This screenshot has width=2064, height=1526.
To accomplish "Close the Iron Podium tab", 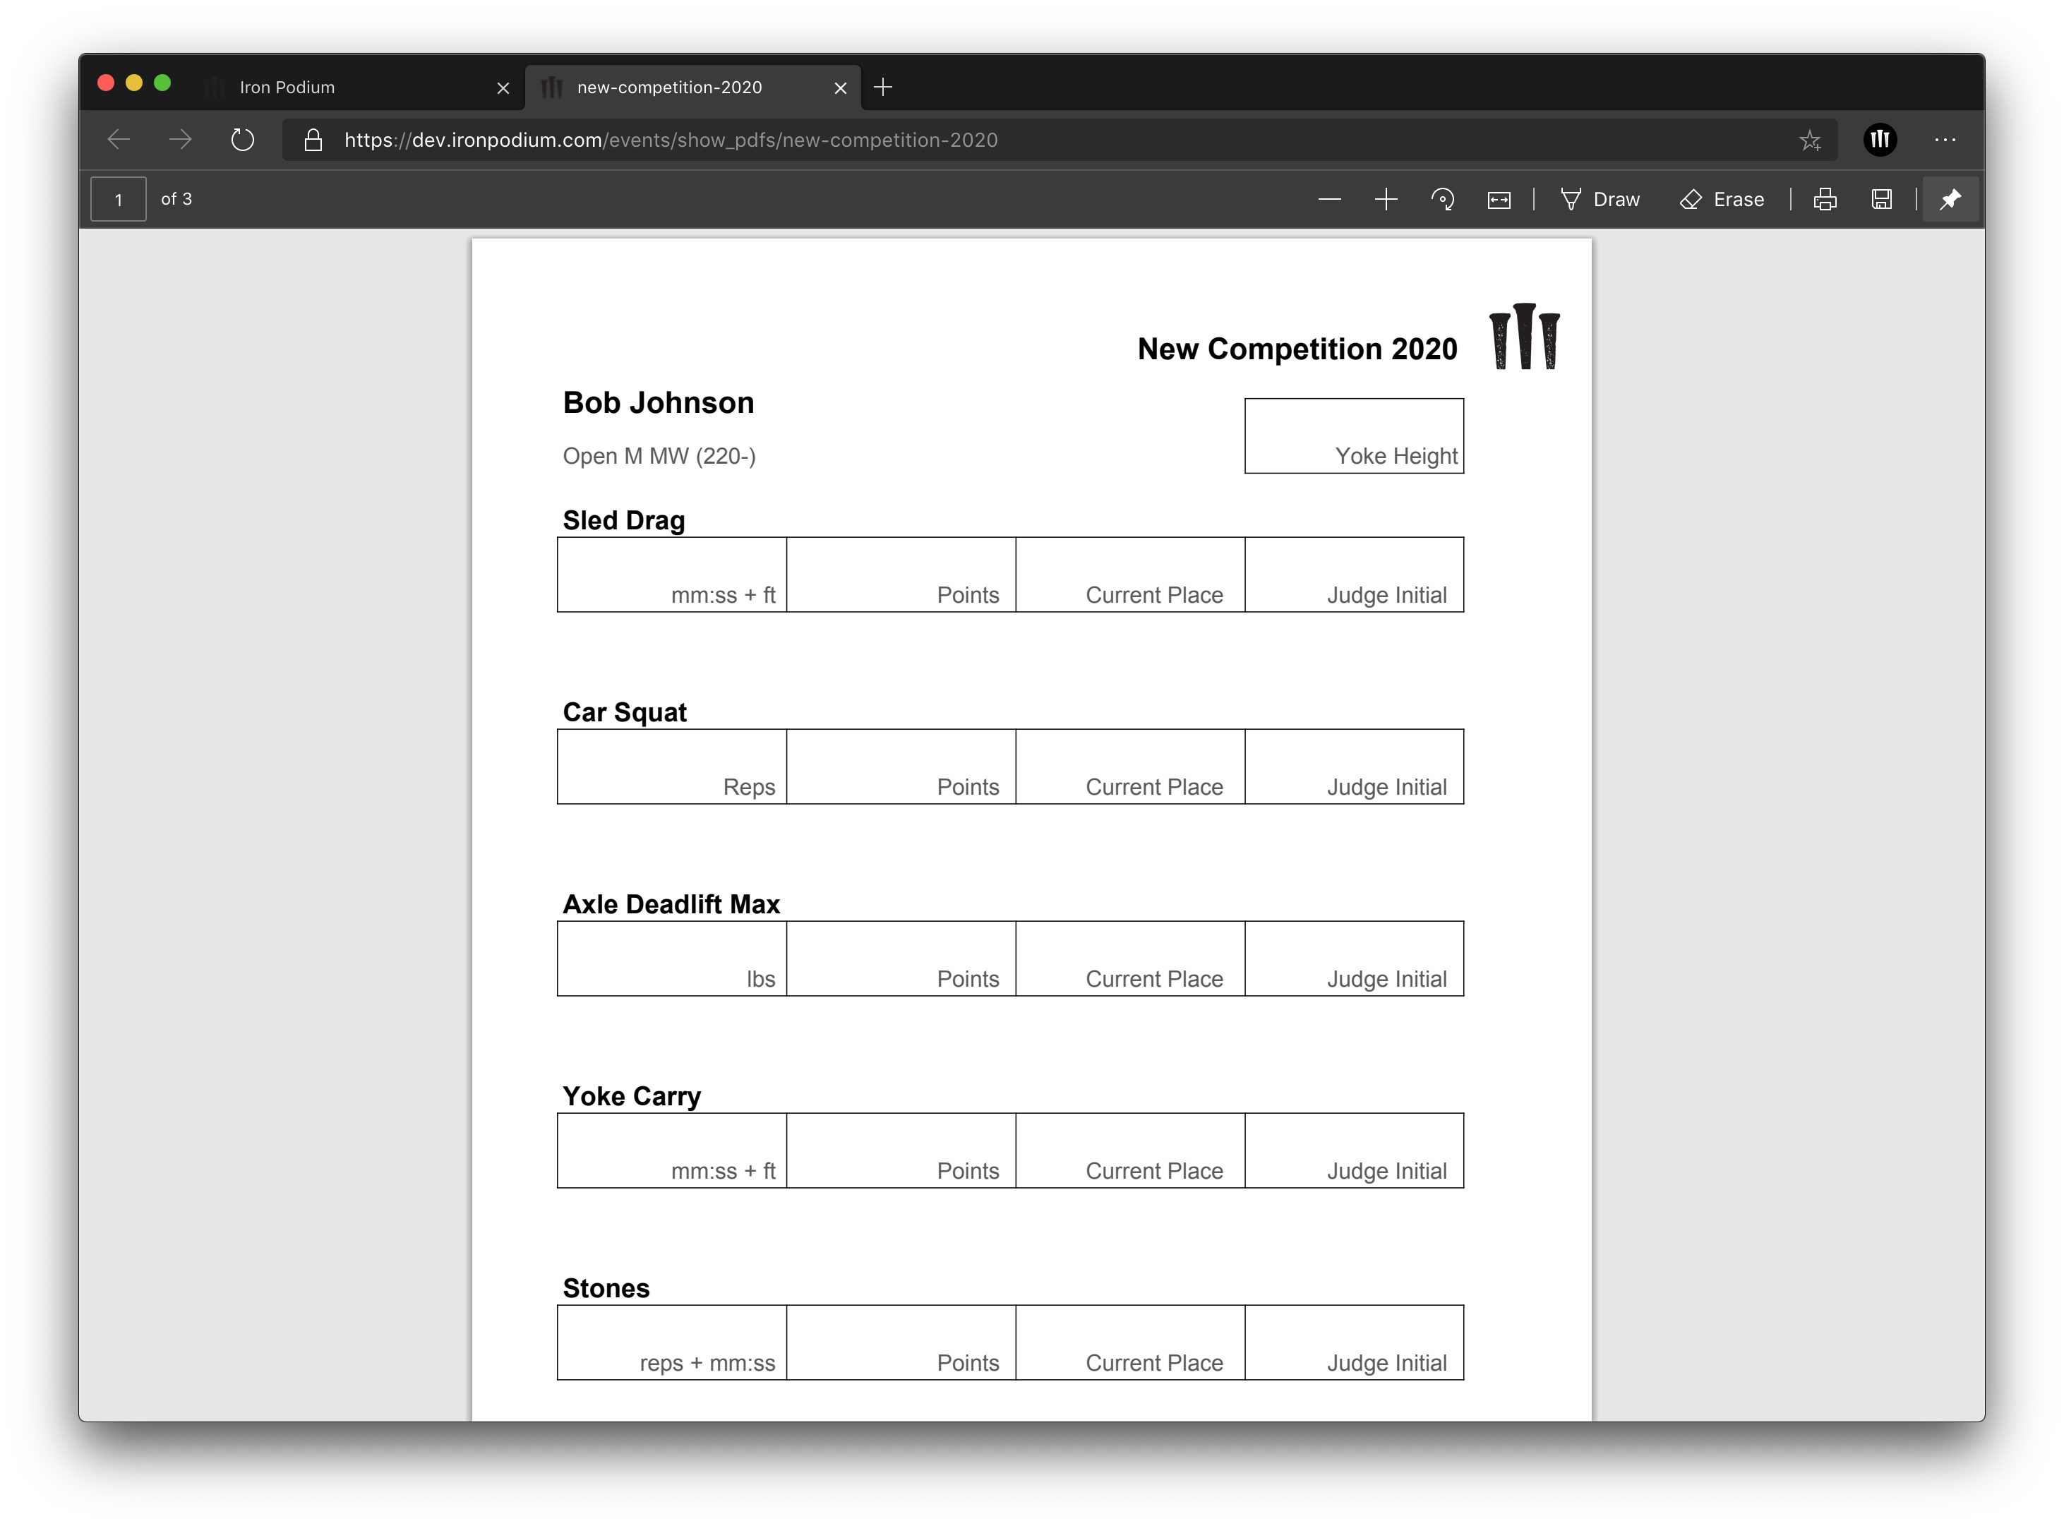I will 503,88.
